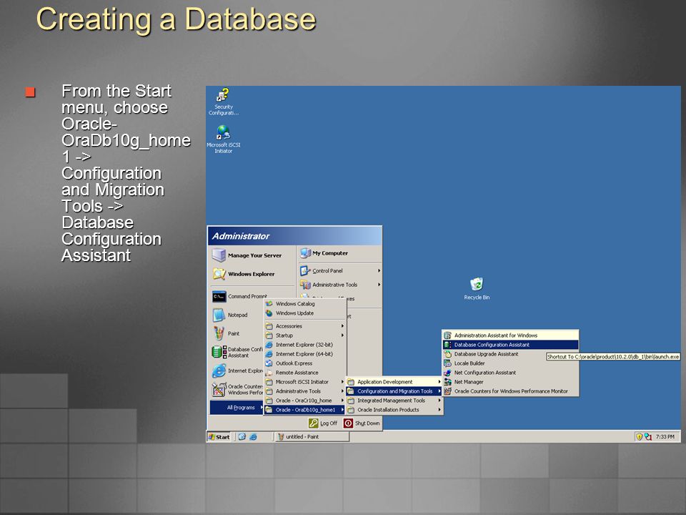686x515 pixels.
Task: Open Microsoft iSCSI Initiator desktop icon
Action: [224, 139]
